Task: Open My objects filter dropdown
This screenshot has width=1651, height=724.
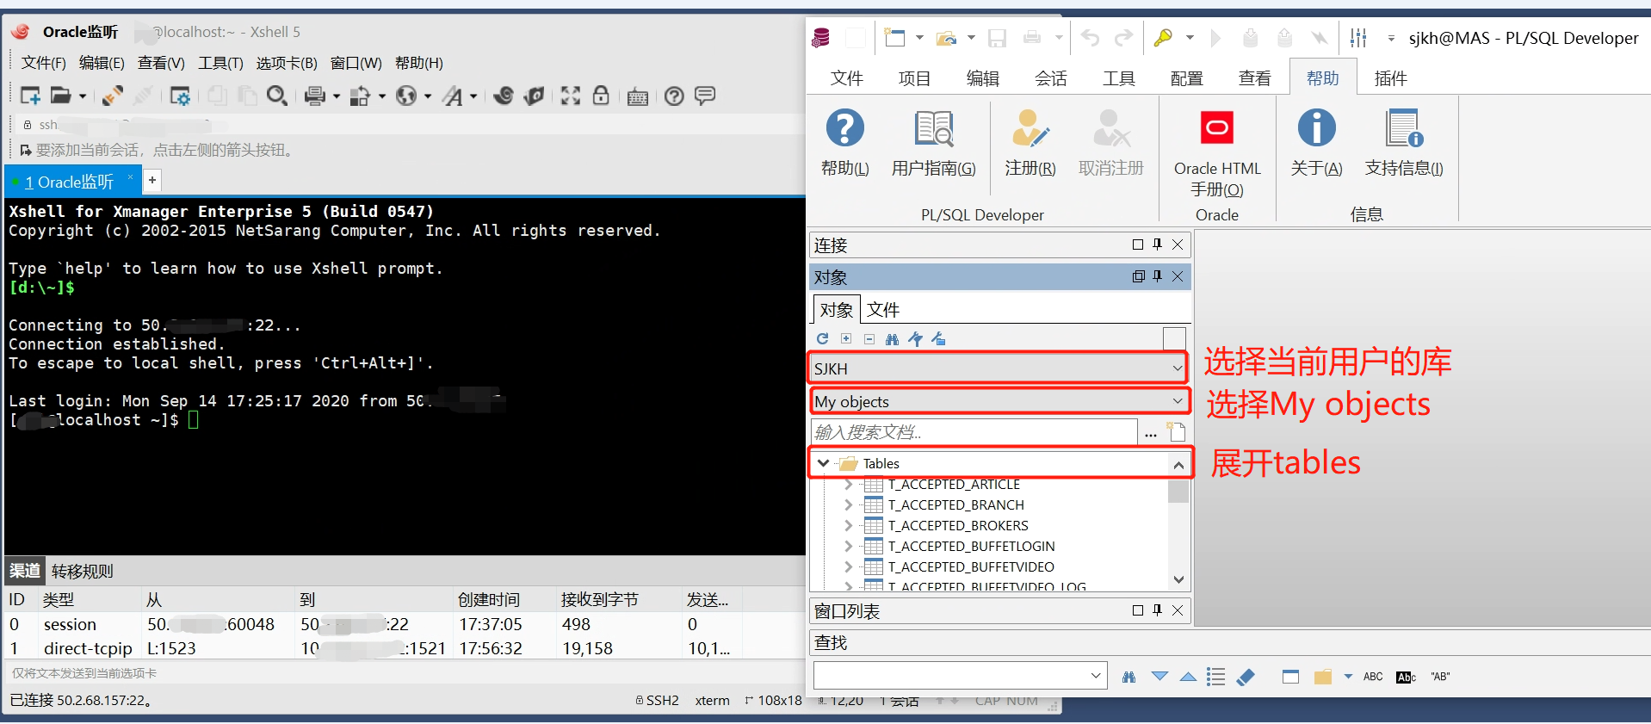Action: (x=1177, y=401)
